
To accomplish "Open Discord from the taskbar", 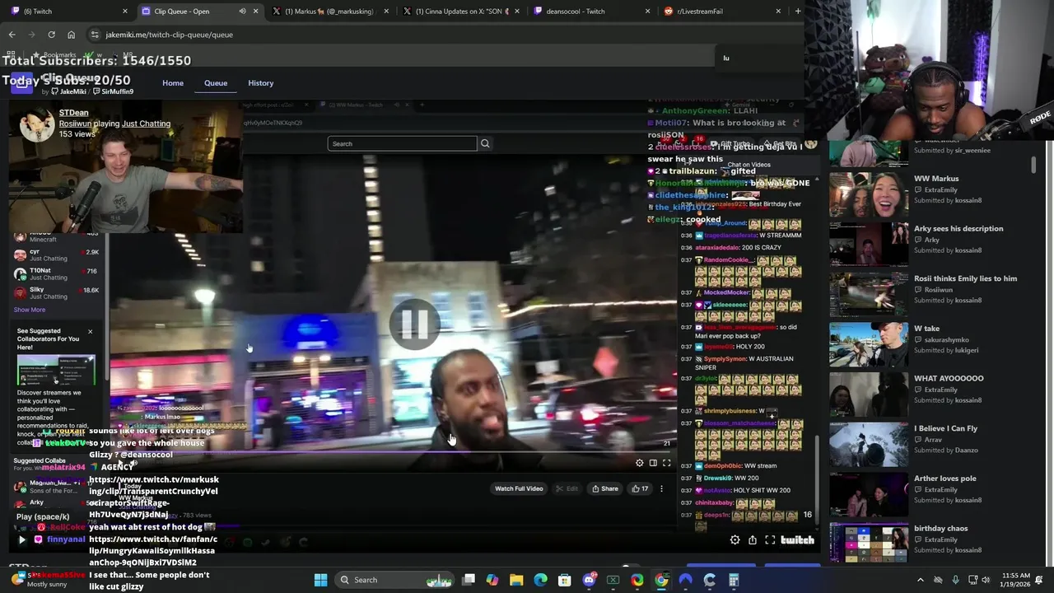I will click(589, 580).
